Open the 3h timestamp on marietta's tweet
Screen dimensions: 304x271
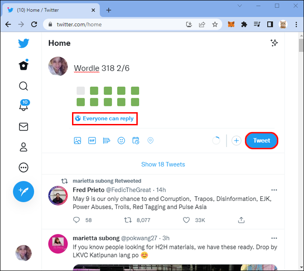tap(166, 238)
